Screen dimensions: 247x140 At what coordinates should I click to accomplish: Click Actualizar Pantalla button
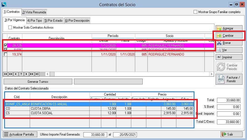[x=19, y=134]
